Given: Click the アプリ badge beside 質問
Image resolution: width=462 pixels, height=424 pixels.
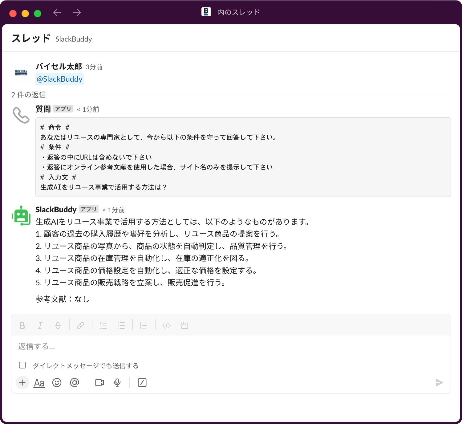Looking at the screenshot, I should (x=63, y=109).
